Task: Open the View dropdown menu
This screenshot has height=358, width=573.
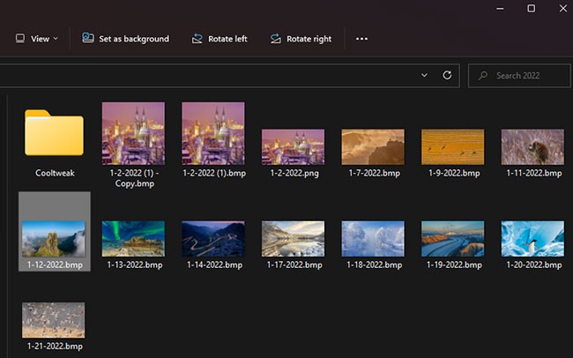Action: tap(37, 39)
